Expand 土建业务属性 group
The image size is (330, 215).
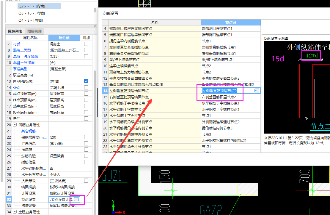click(15, 212)
